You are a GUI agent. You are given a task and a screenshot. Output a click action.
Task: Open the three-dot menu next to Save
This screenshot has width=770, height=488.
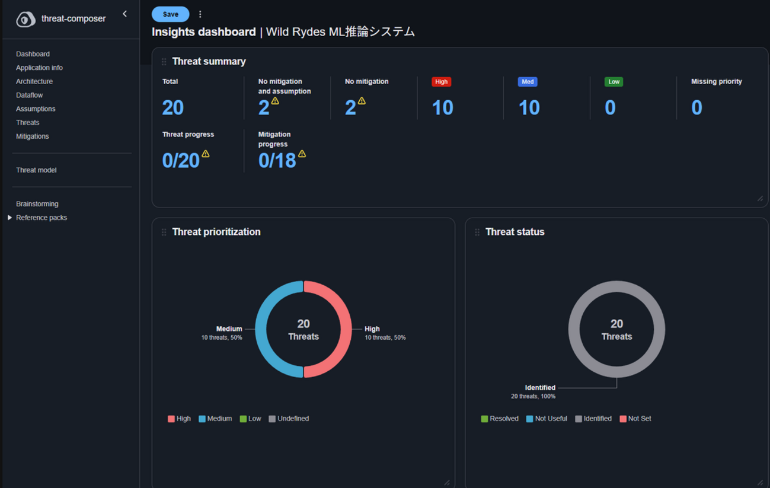pos(200,14)
